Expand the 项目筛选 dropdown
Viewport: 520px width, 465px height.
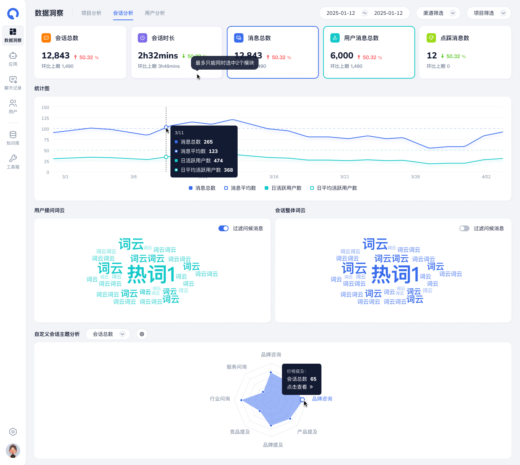point(489,13)
